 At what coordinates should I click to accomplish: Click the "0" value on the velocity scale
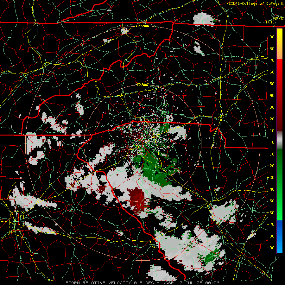click(x=273, y=142)
